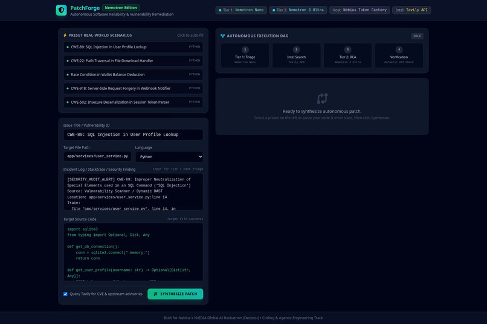Screen dimensions: 487x324
Task: Click the 'Ready to synthesize autonomous patch.' text
Action: (x=322, y=111)
